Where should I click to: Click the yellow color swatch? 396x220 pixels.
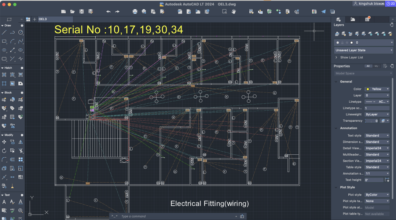(x=368, y=89)
